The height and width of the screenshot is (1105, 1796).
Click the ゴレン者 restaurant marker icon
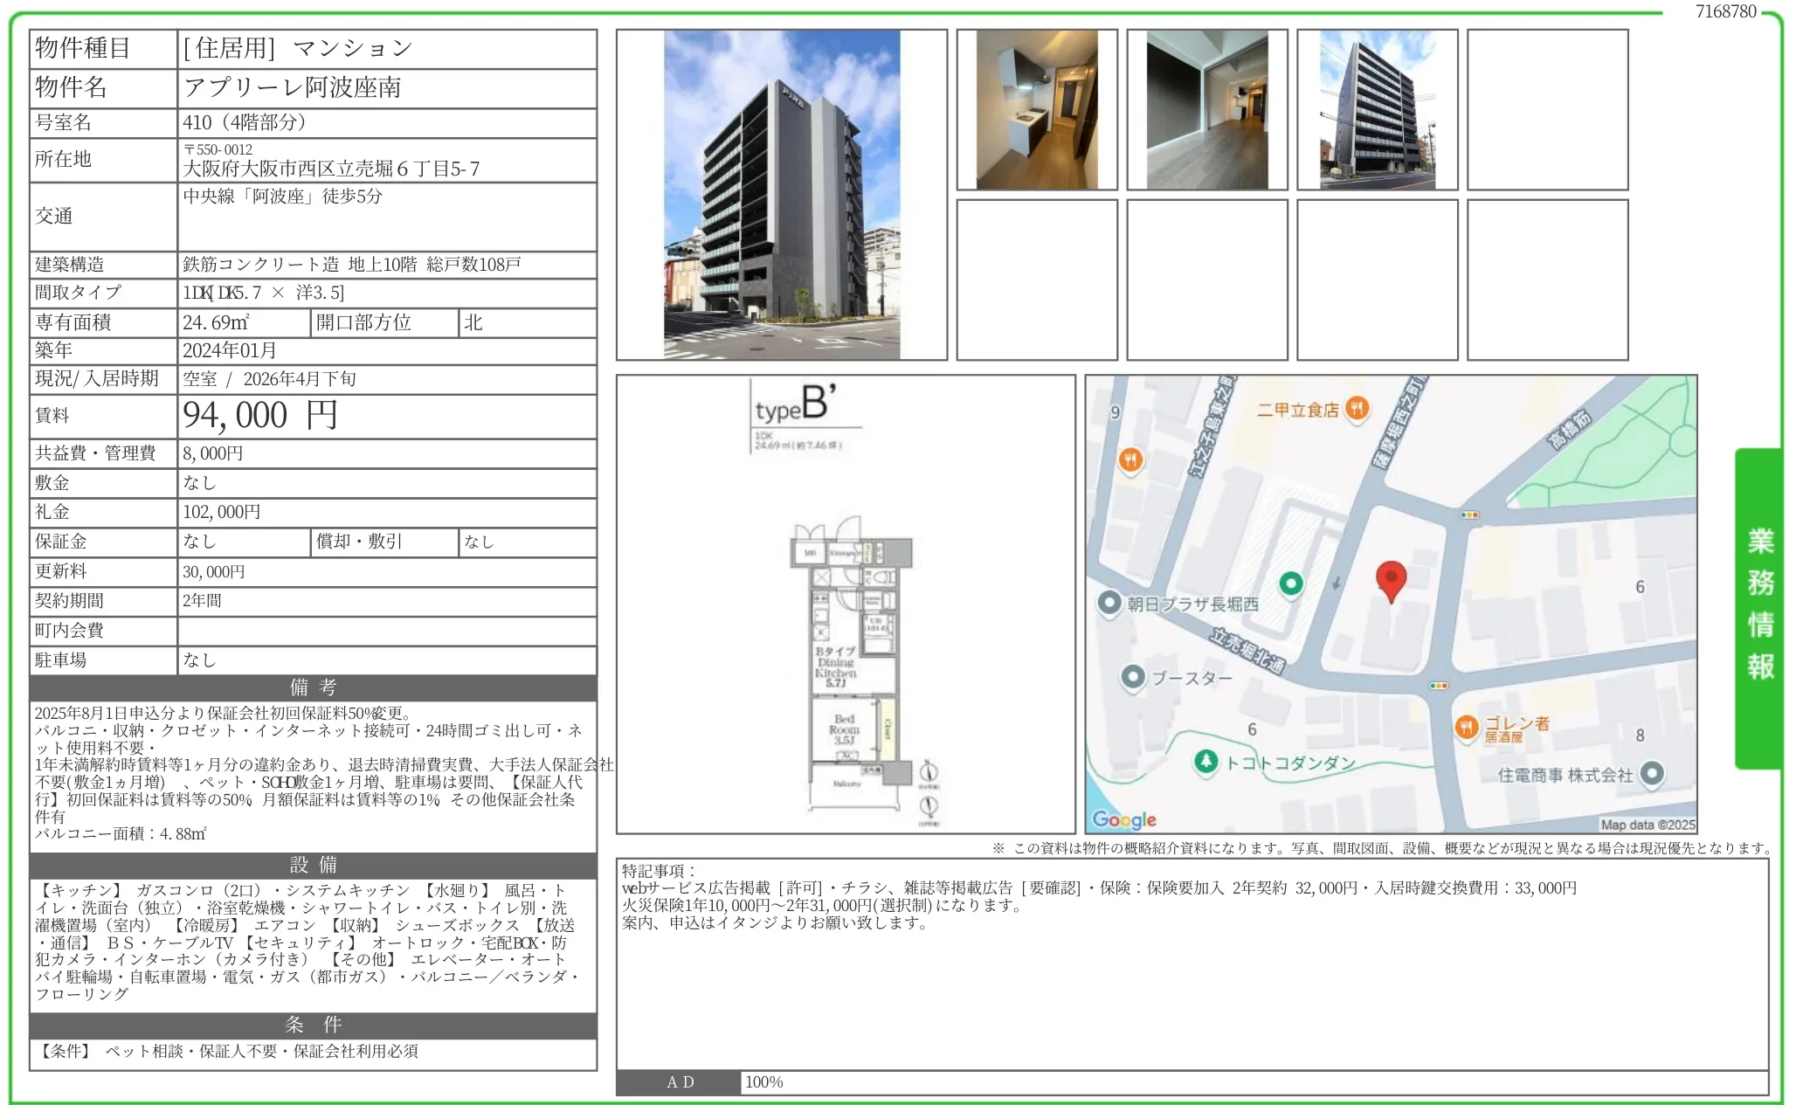pyautogui.click(x=1466, y=726)
